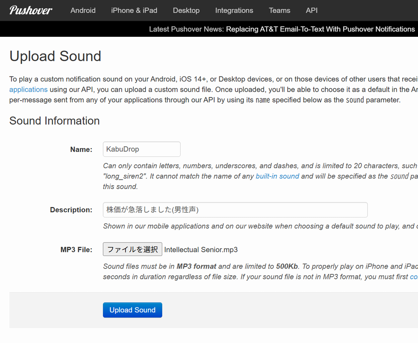Image resolution: width=418 pixels, height=343 pixels.
Task: Focus the Description text field
Action: coord(235,210)
